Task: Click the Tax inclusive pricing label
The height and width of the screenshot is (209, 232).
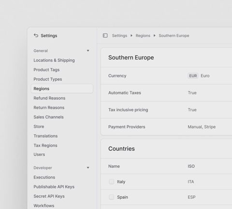Action: click(x=128, y=110)
